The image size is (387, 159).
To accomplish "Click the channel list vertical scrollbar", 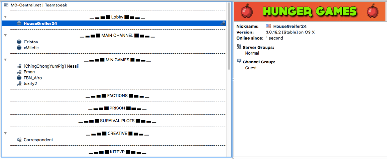I will point(229,35).
